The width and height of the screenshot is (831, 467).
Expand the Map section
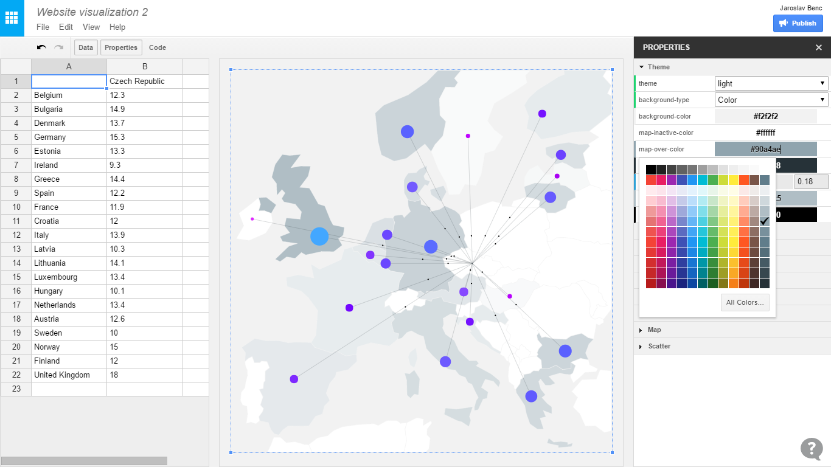654,330
